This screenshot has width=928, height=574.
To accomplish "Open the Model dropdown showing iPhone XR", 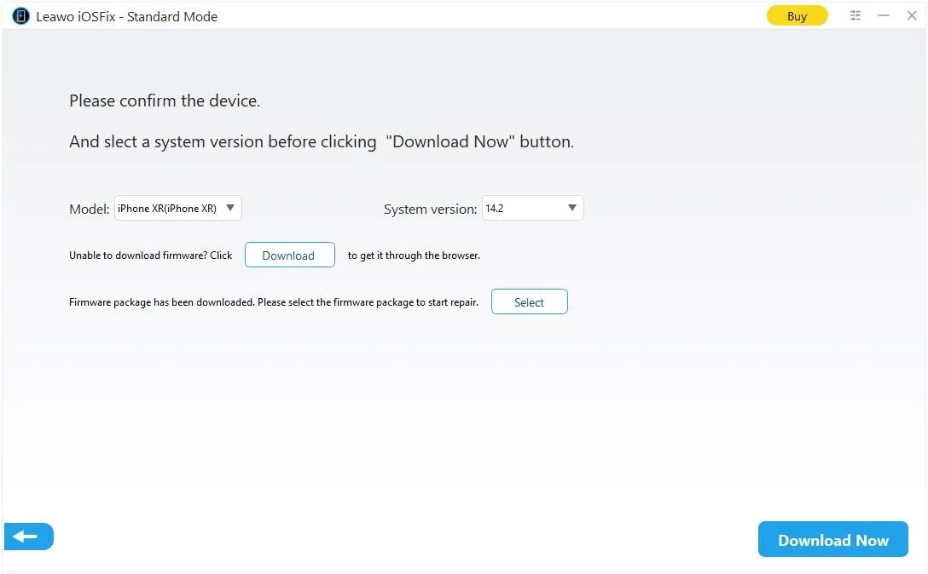I will point(177,208).
